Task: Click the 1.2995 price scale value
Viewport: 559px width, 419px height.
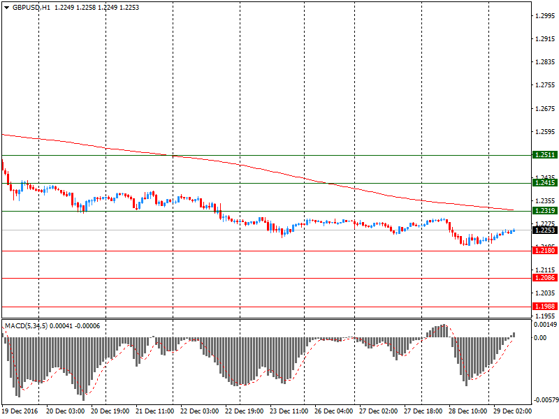Action: pos(545,15)
